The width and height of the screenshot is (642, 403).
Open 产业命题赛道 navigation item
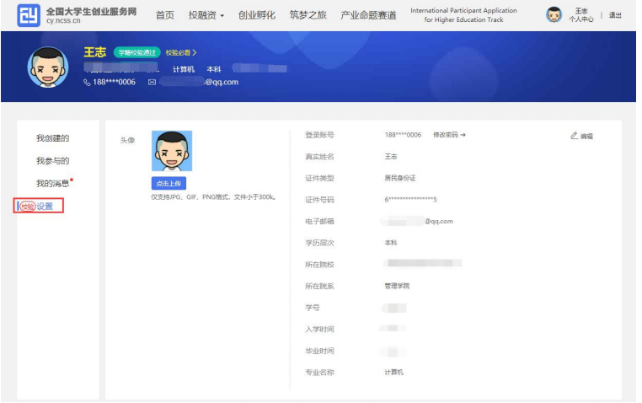tap(368, 15)
